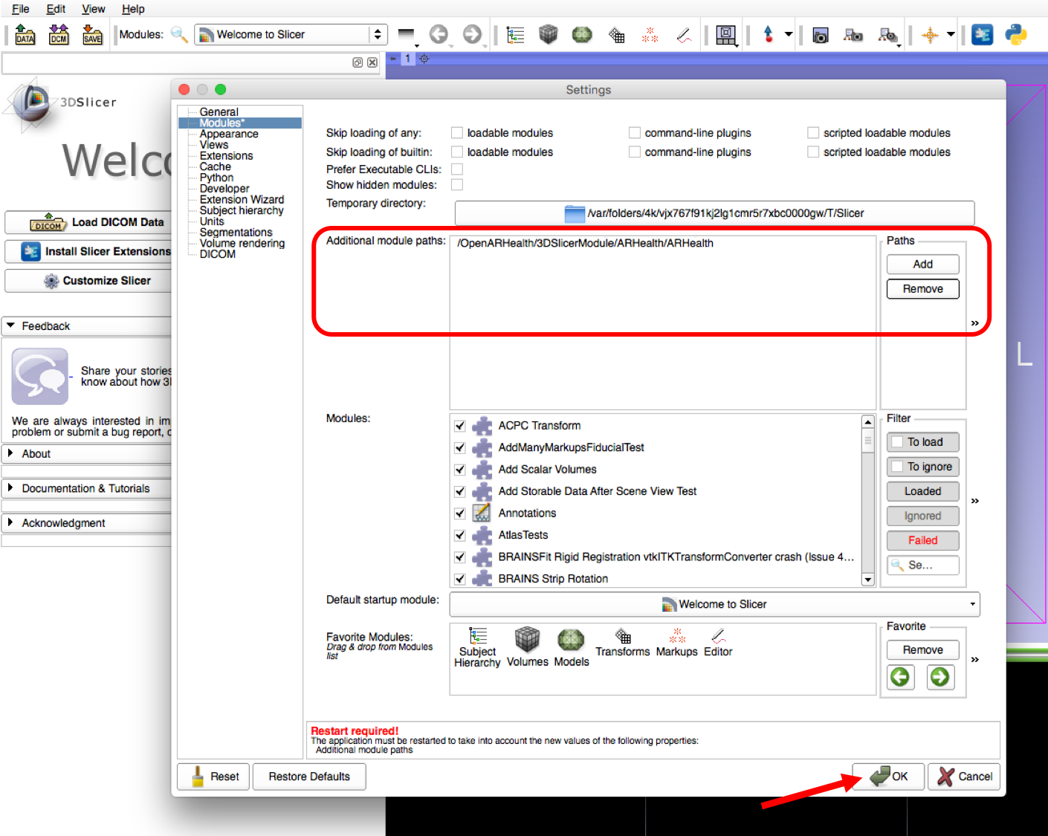Click the view layout toolbar icon
The width and height of the screenshot is (1048, 836).
coord(725,35)
